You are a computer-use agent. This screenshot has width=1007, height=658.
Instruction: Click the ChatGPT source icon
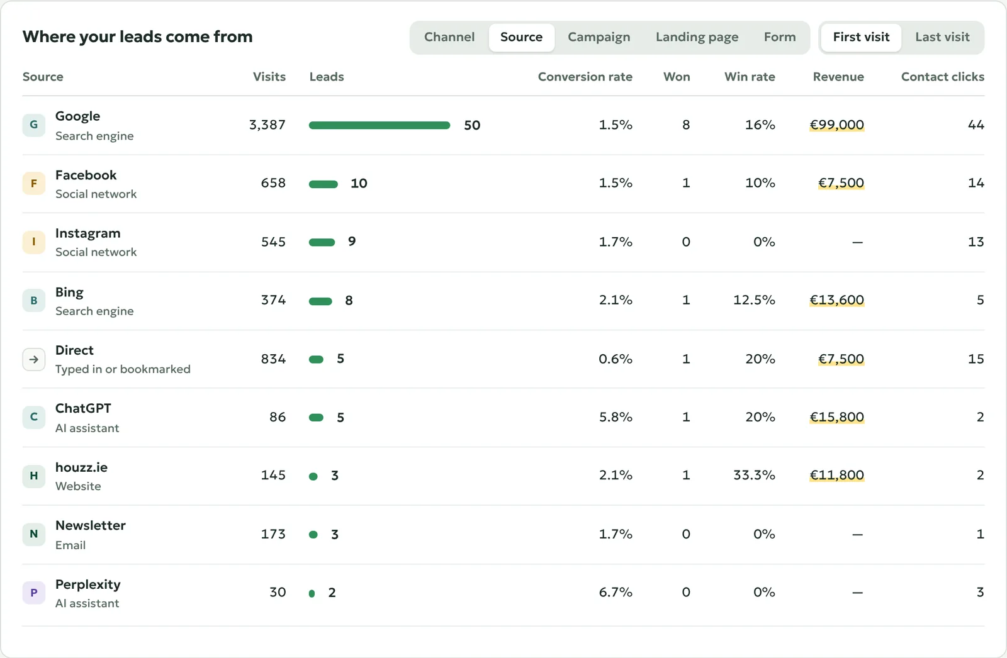[x=34, y=417]
